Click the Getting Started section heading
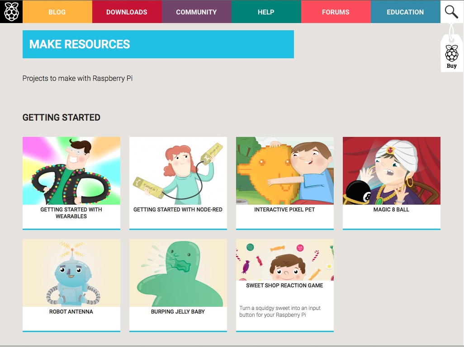Image resolution: width=464 pixels, height=347 pixels. click(x=61, y=117)
